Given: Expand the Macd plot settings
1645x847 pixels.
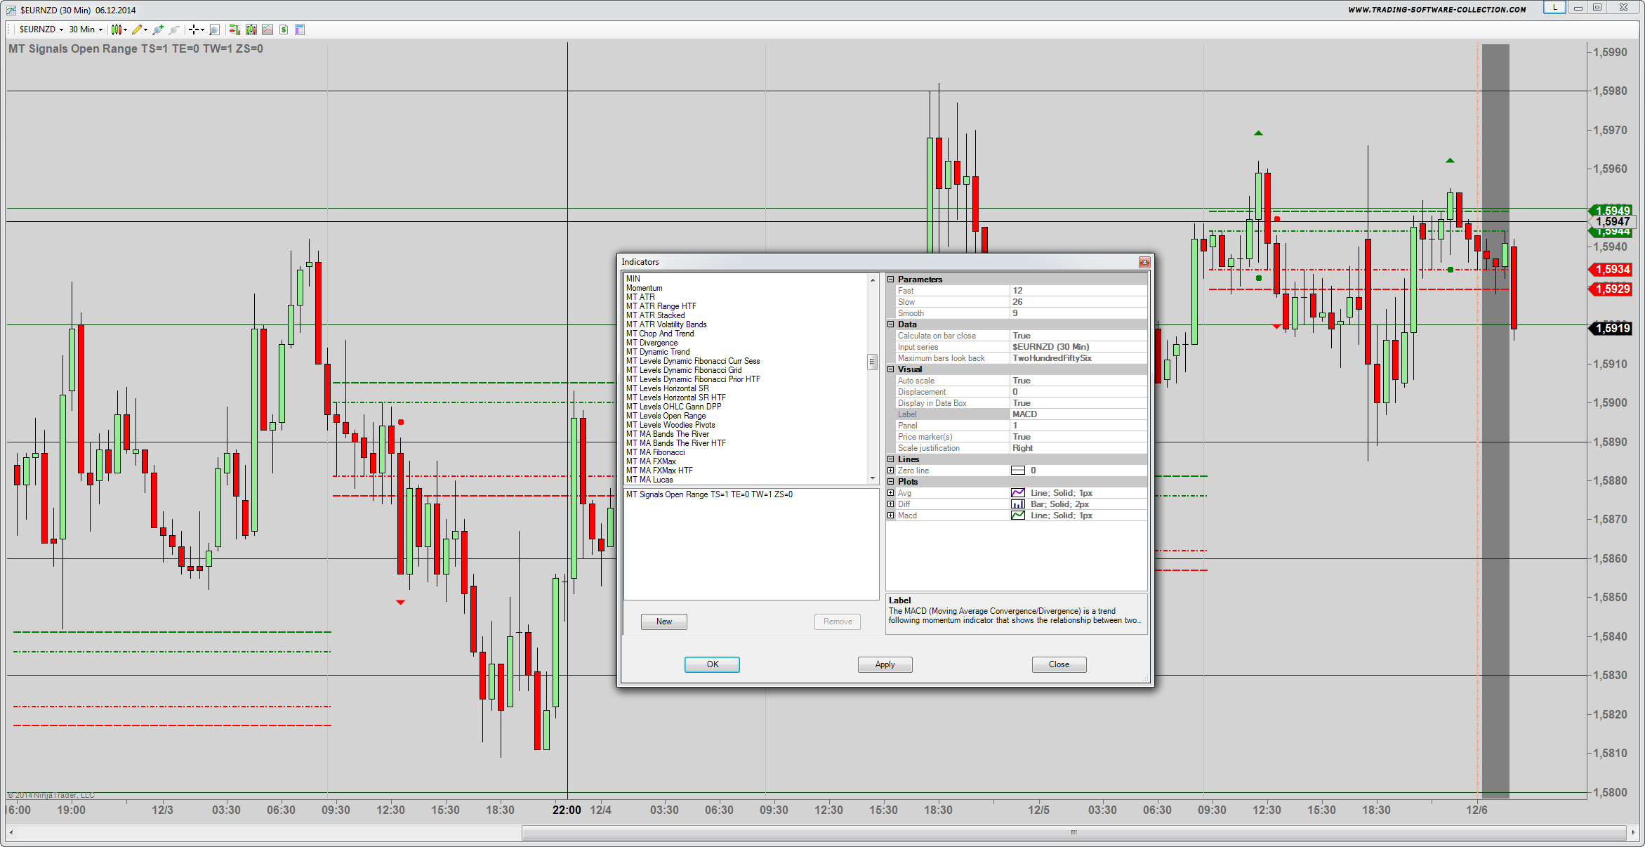Looking at the screenshot, I should [x=891, y=516].
